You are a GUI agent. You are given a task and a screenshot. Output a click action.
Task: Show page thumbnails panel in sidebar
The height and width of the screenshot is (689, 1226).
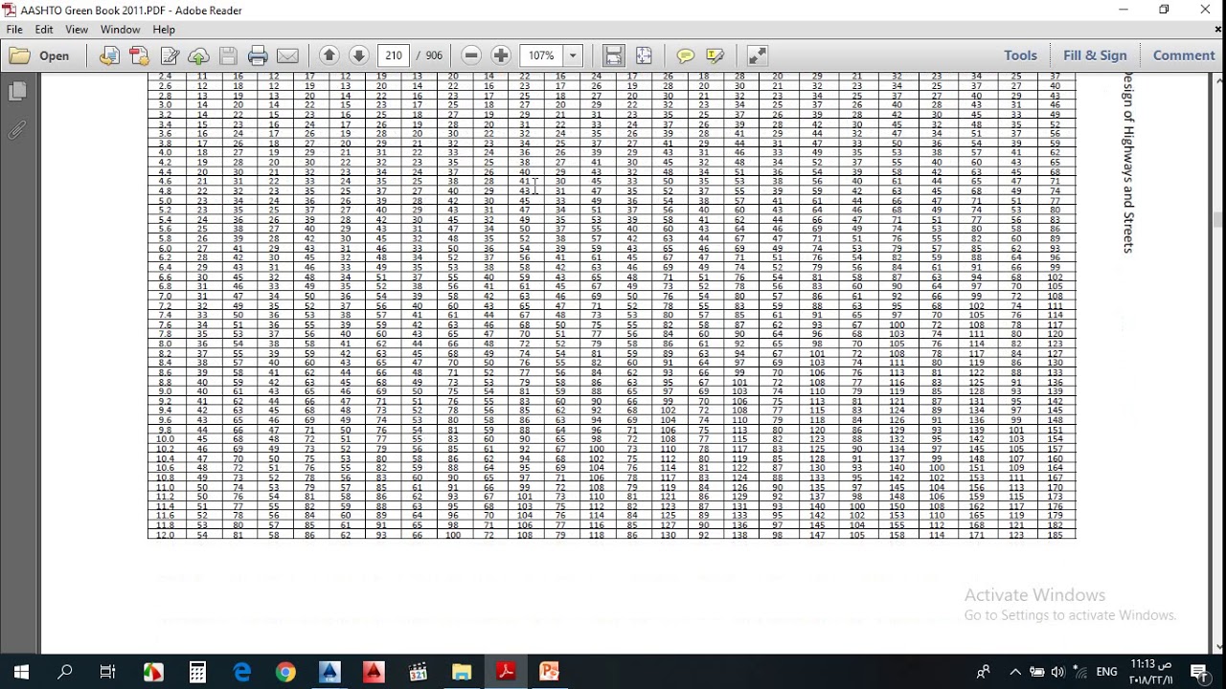point(16,91)
